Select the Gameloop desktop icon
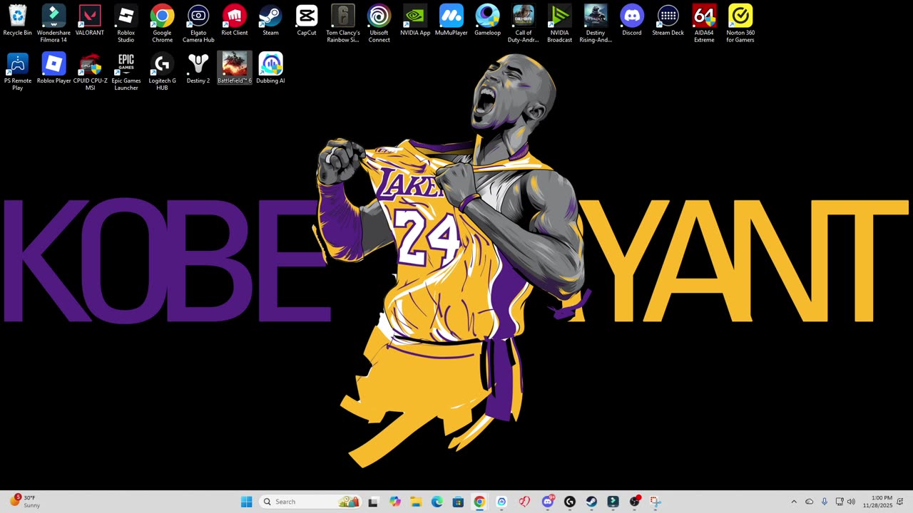Viewport: 913px width, 513px height. tap(487, 21)
